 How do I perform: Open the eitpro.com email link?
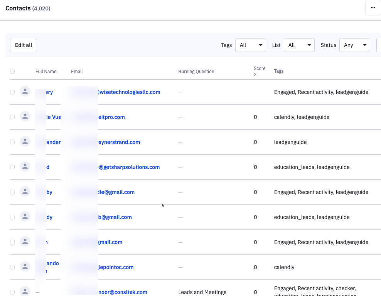pyautogui.click(x=111, y=117)
